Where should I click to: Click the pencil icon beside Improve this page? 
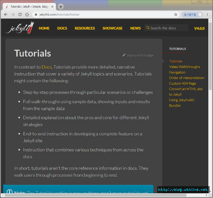coord(124,55)
